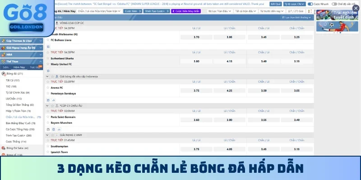Bet 3.40 Chẵn/Chẵn for Paris Saint Germain
This screenshot has width=361, height=180.
pyautogui.click(x=297, y=120)
